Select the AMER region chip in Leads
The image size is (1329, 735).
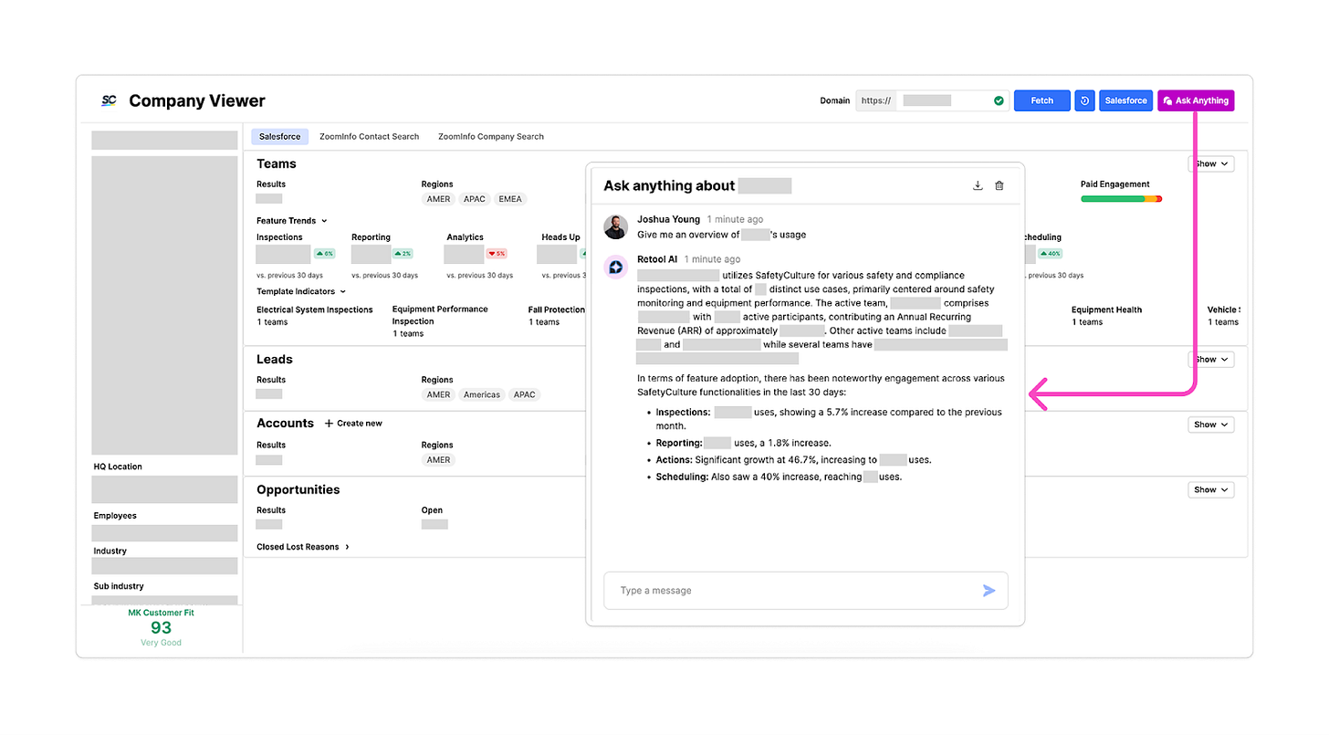point(438,394)
